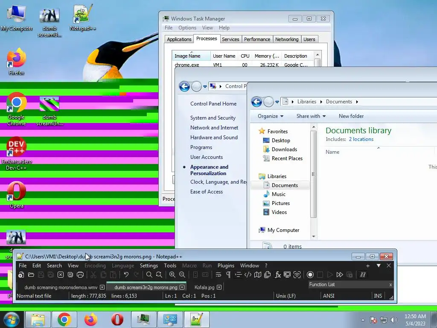Screen dimensions: 437x328
Task: Select the Notepad++ desktop shortcut
Action: click(82, 18)
